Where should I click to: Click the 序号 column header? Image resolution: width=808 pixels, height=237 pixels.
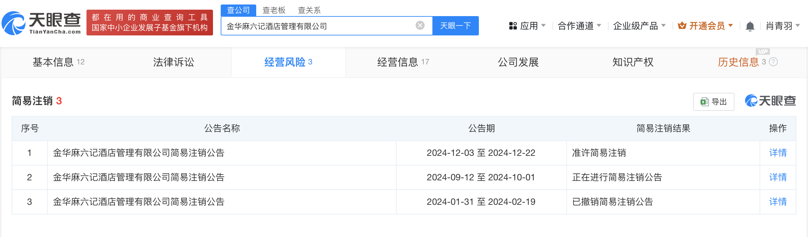click(30, 128)
